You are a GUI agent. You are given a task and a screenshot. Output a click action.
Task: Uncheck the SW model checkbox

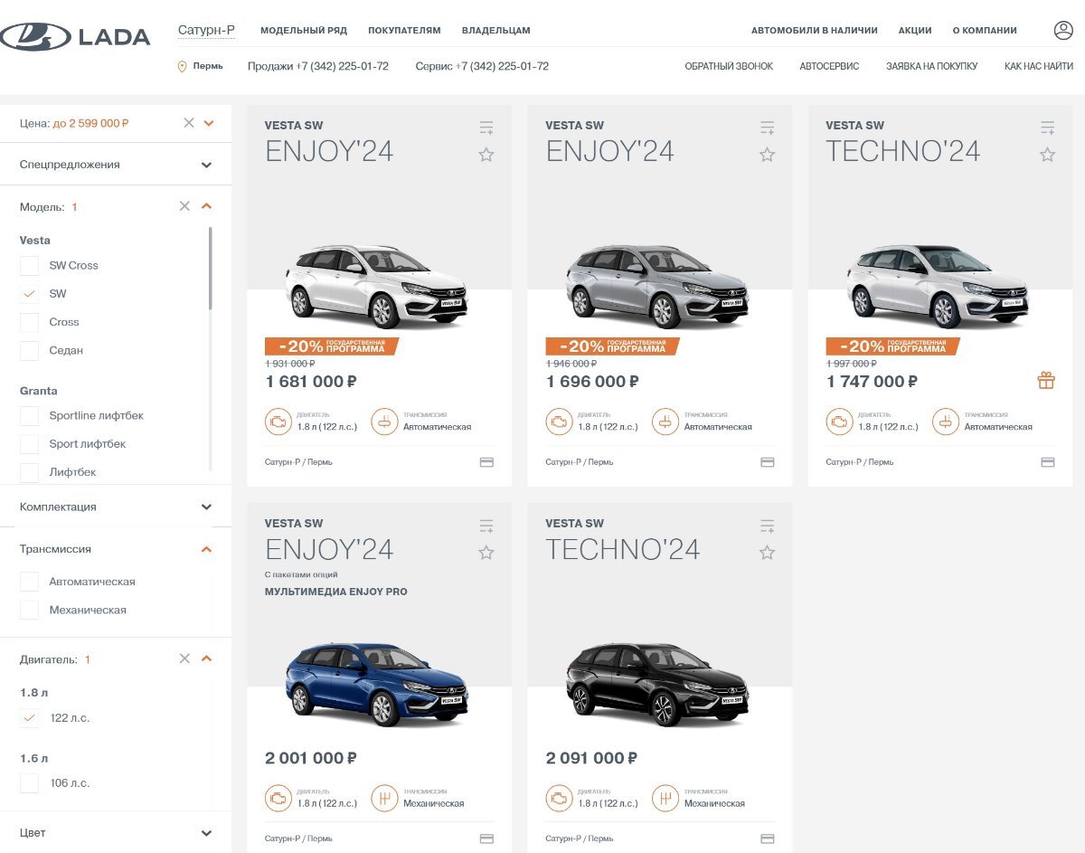[x=30, y=294]
